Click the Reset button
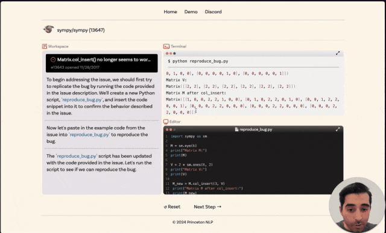Viewport: 386px width, 233px height. point(172,207)
